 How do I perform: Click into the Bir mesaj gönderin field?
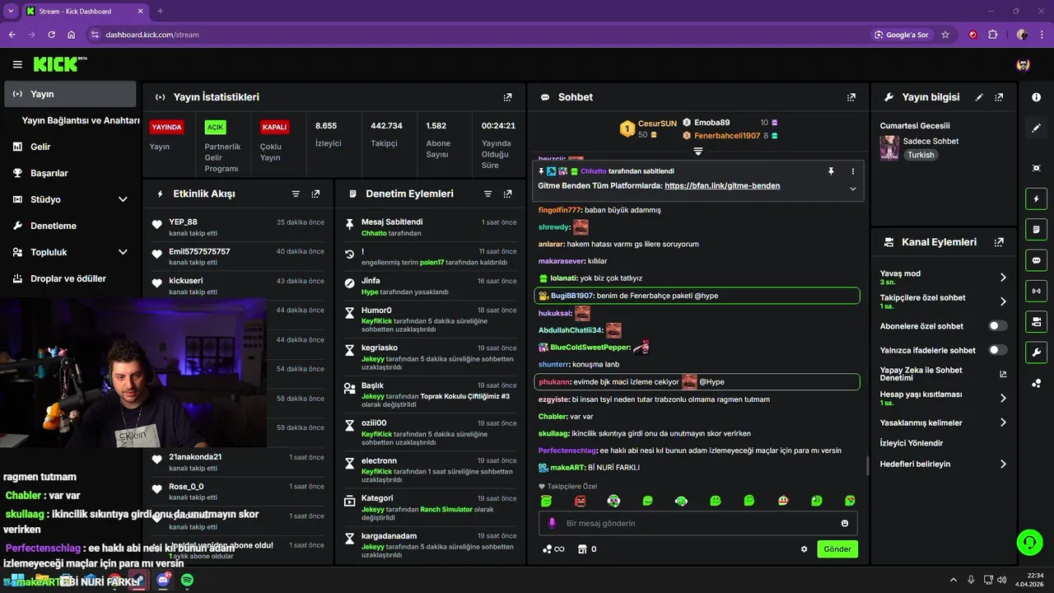[698, 523]
